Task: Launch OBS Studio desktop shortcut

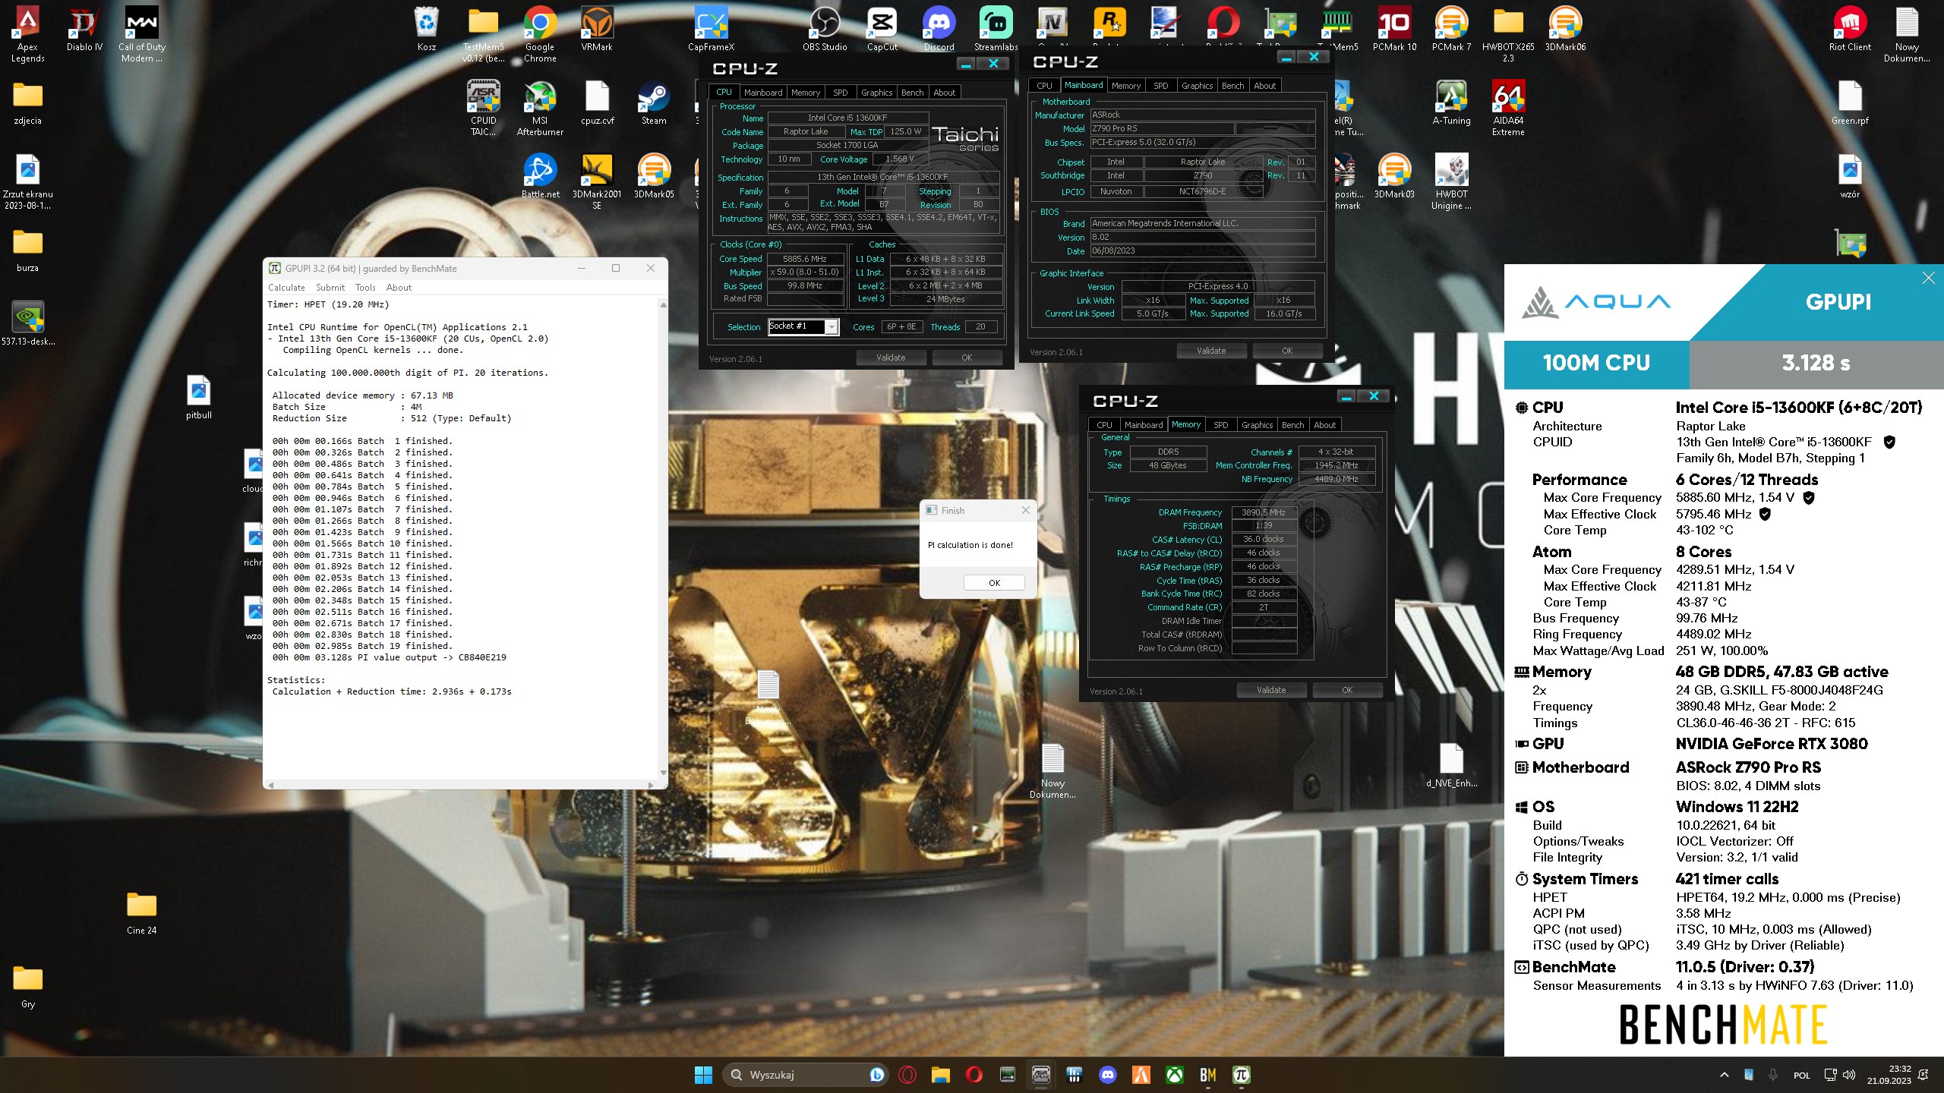Action: (x=825, y=30)
